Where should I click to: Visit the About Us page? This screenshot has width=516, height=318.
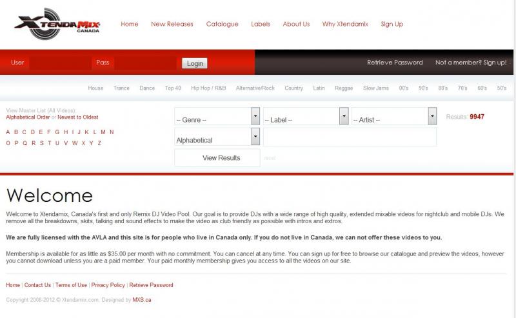296,24
